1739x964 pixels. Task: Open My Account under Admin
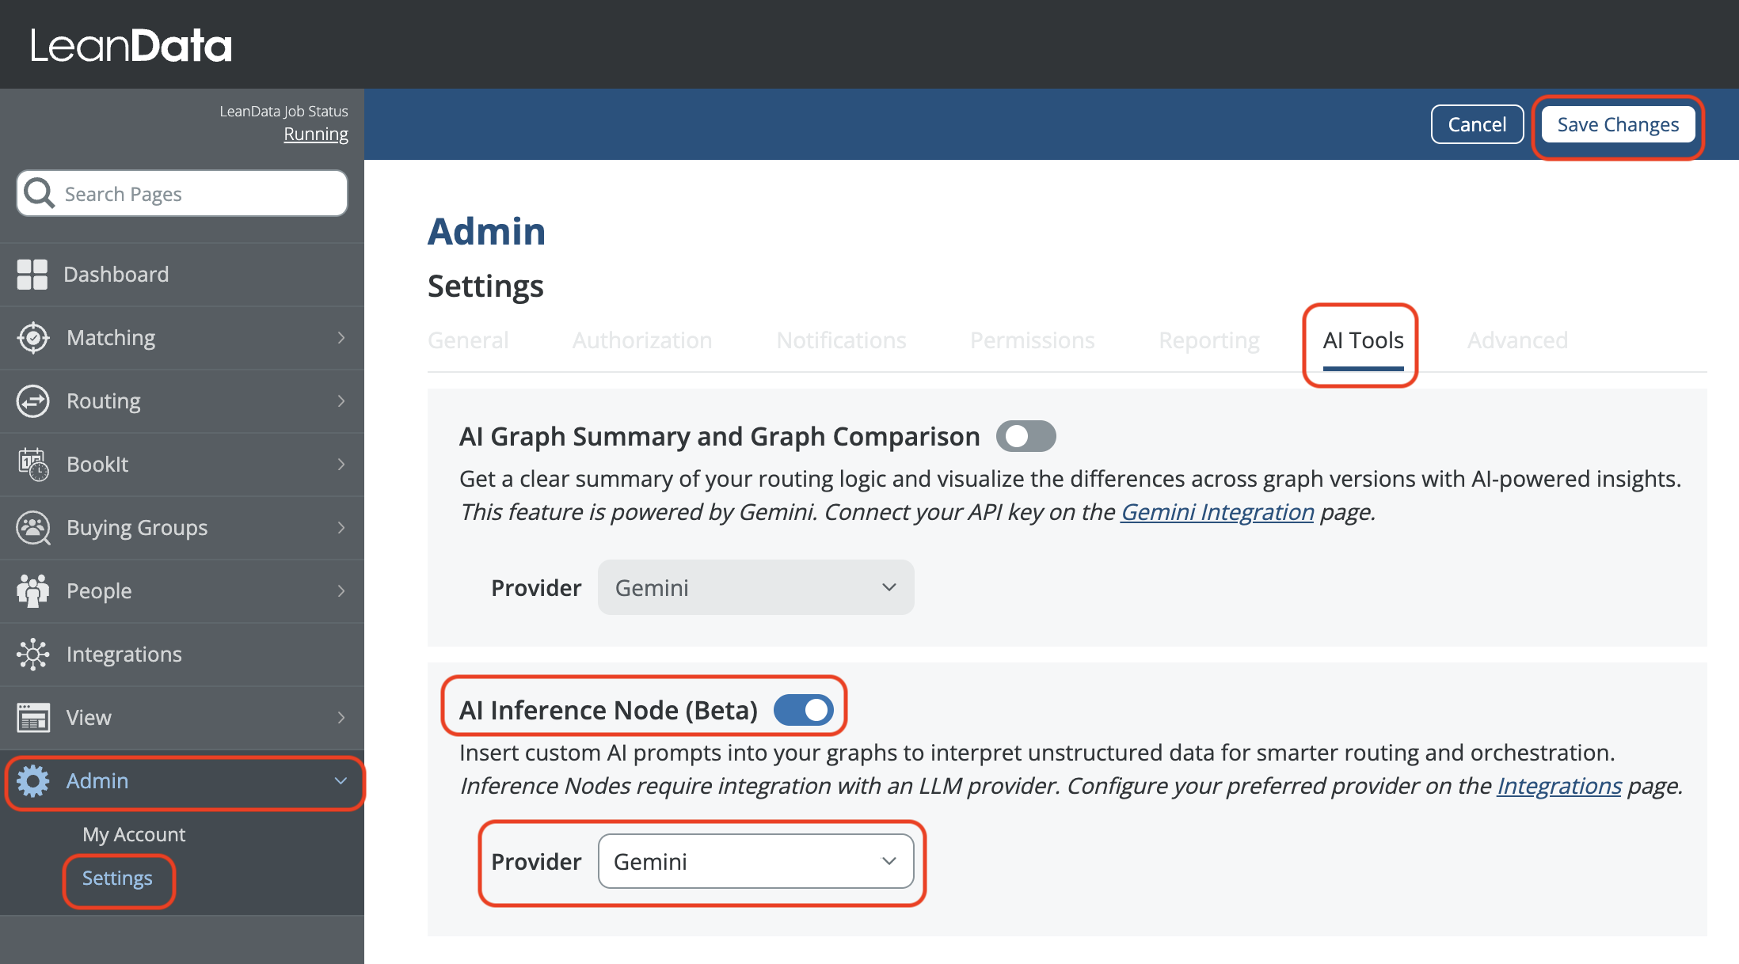click(x=134, y=834)
